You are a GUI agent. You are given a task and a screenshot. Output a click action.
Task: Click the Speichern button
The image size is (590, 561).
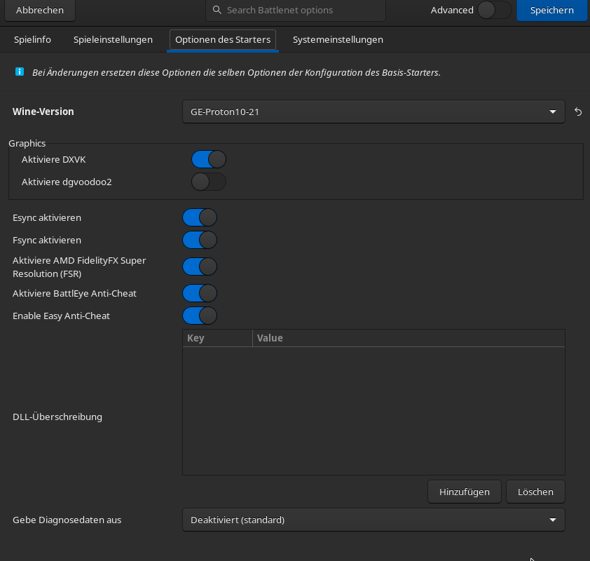point(551,10)
